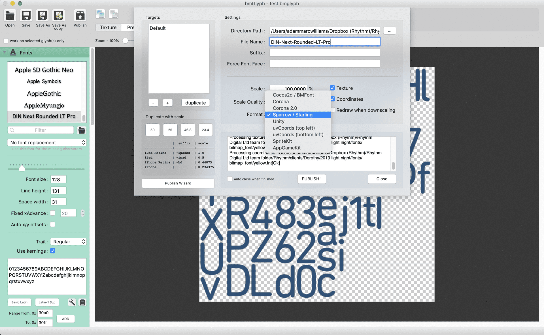544x335 pixels.
Task: Uncheck Use kernings checkbox
Action: tap(53, 251)
